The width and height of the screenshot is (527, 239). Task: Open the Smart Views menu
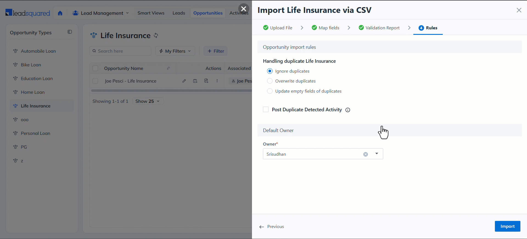click(x=151, y=13)
